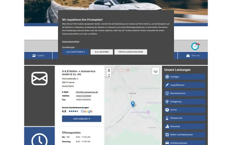Open the Über uns navigation tab

coord(193,56)
